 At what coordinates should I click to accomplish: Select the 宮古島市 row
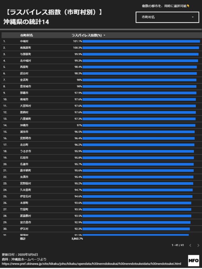click(x=101, y=223)
